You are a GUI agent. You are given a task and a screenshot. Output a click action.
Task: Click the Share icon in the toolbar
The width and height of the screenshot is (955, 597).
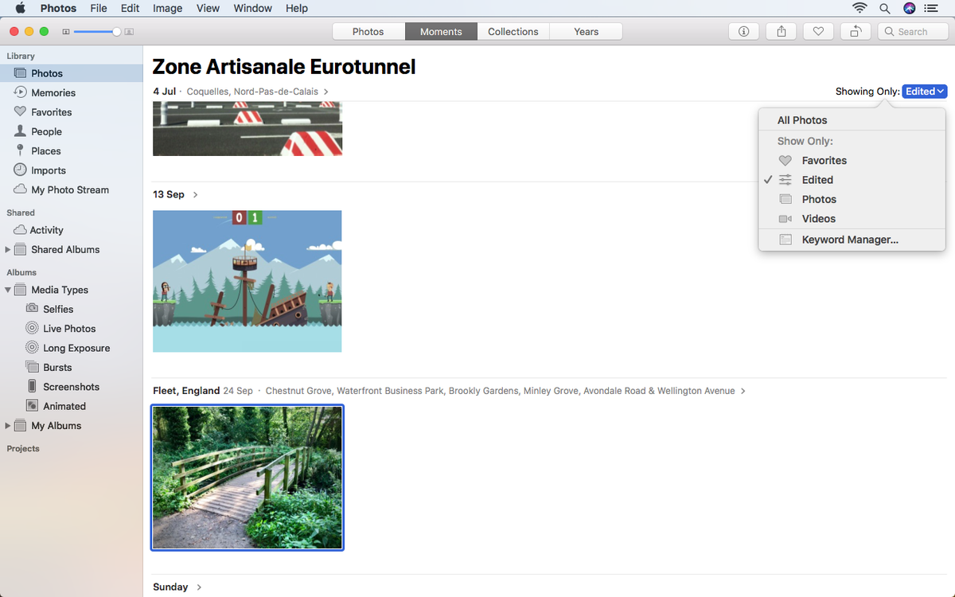coord(781,31)
